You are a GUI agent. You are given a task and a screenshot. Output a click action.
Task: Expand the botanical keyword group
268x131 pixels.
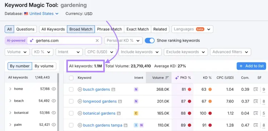point(10,112)
